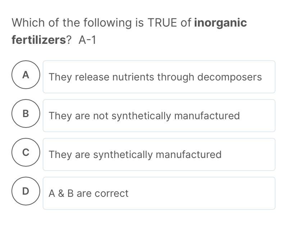Click the bold word 'fertilizers'

coord(38,40)
